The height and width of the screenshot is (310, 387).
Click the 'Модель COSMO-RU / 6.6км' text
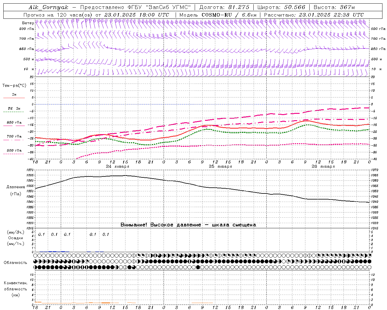(218, 15)
